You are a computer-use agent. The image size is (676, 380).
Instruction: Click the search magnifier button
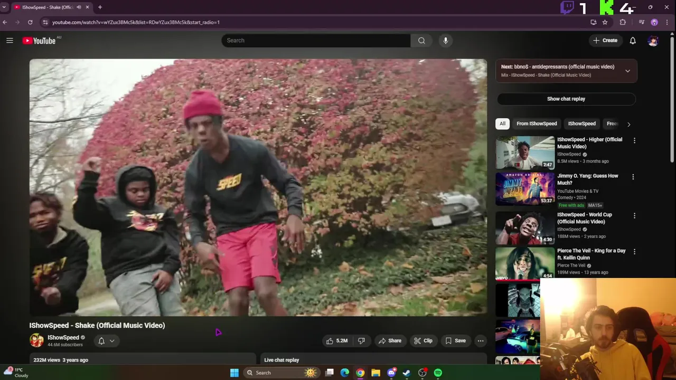point(421,40)
